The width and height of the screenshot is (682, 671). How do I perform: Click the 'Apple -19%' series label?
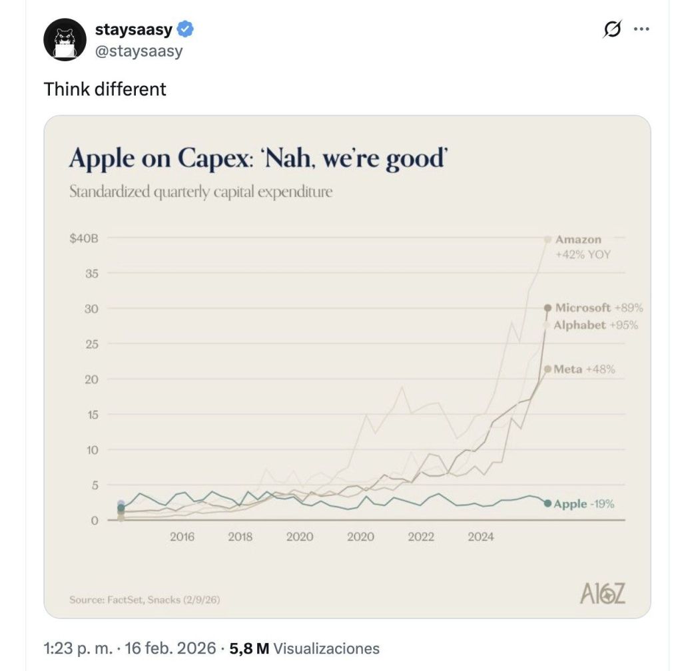click(584, 504)
